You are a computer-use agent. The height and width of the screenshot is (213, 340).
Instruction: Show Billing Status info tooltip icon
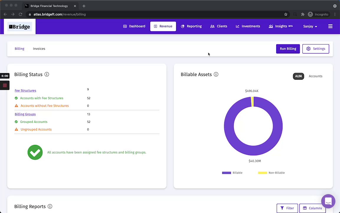47,74
